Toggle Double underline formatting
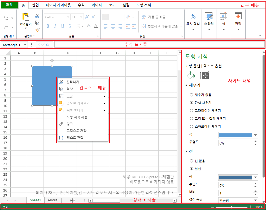 pyautogui.click(x=70, y=26)
